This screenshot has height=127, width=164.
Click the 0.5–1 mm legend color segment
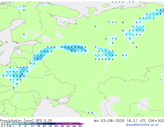(x=10, y=124)
